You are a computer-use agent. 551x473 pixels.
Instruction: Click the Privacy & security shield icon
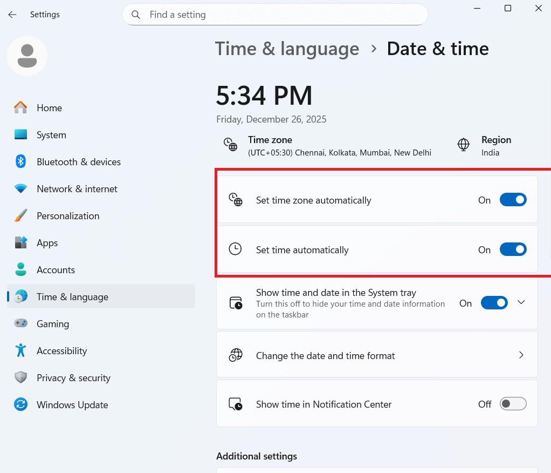point(20,377)
